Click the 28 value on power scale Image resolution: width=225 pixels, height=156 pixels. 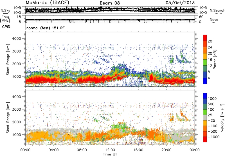(x=210, y=41)
